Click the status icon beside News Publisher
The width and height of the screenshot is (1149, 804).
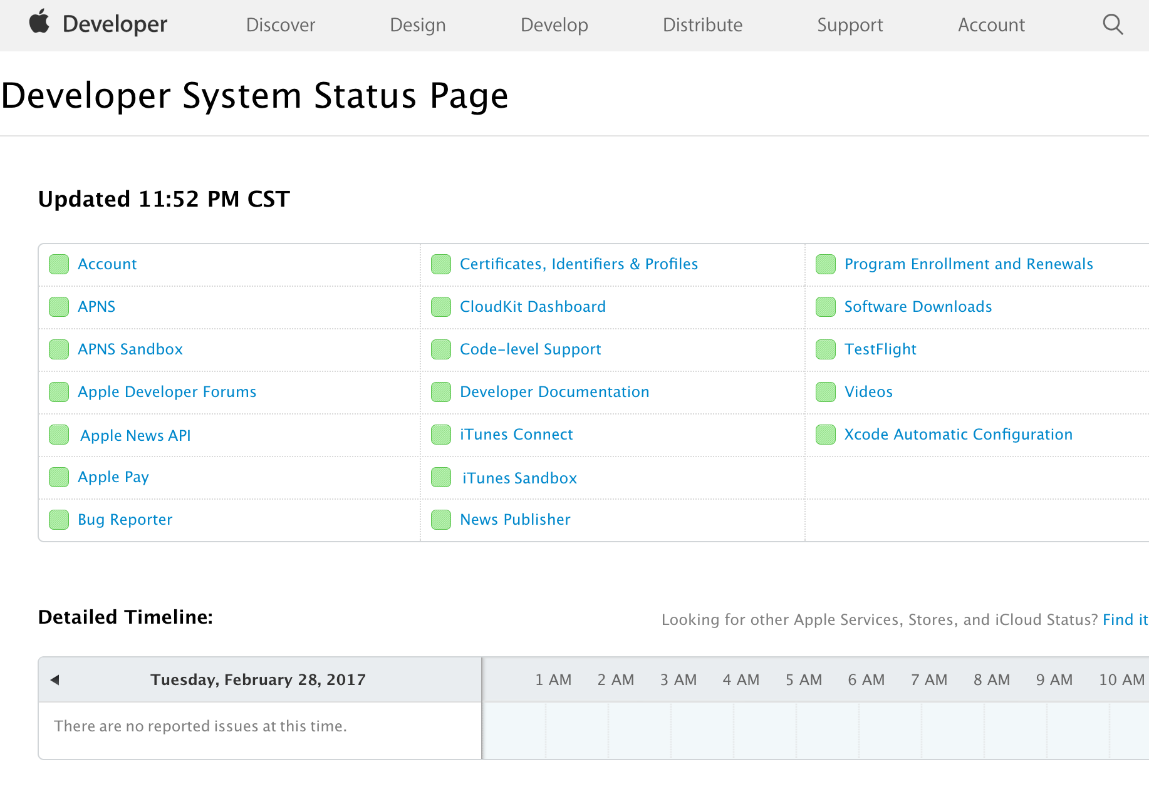click(441, 520)
